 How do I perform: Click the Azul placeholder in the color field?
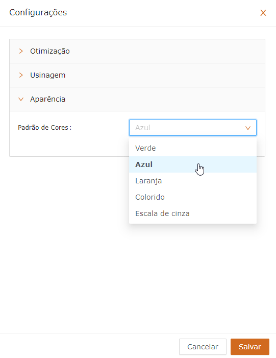coord(143,128)
